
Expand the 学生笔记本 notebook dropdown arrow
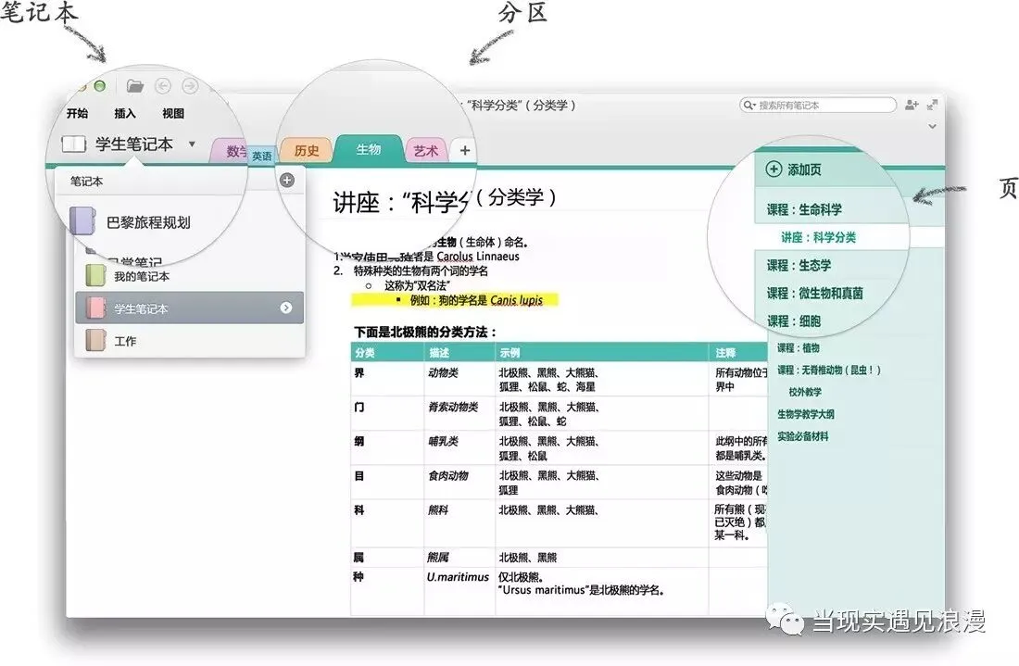[192, 144]
